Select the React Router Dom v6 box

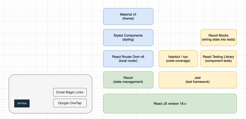pyautogui.click(x=128, y=59)
